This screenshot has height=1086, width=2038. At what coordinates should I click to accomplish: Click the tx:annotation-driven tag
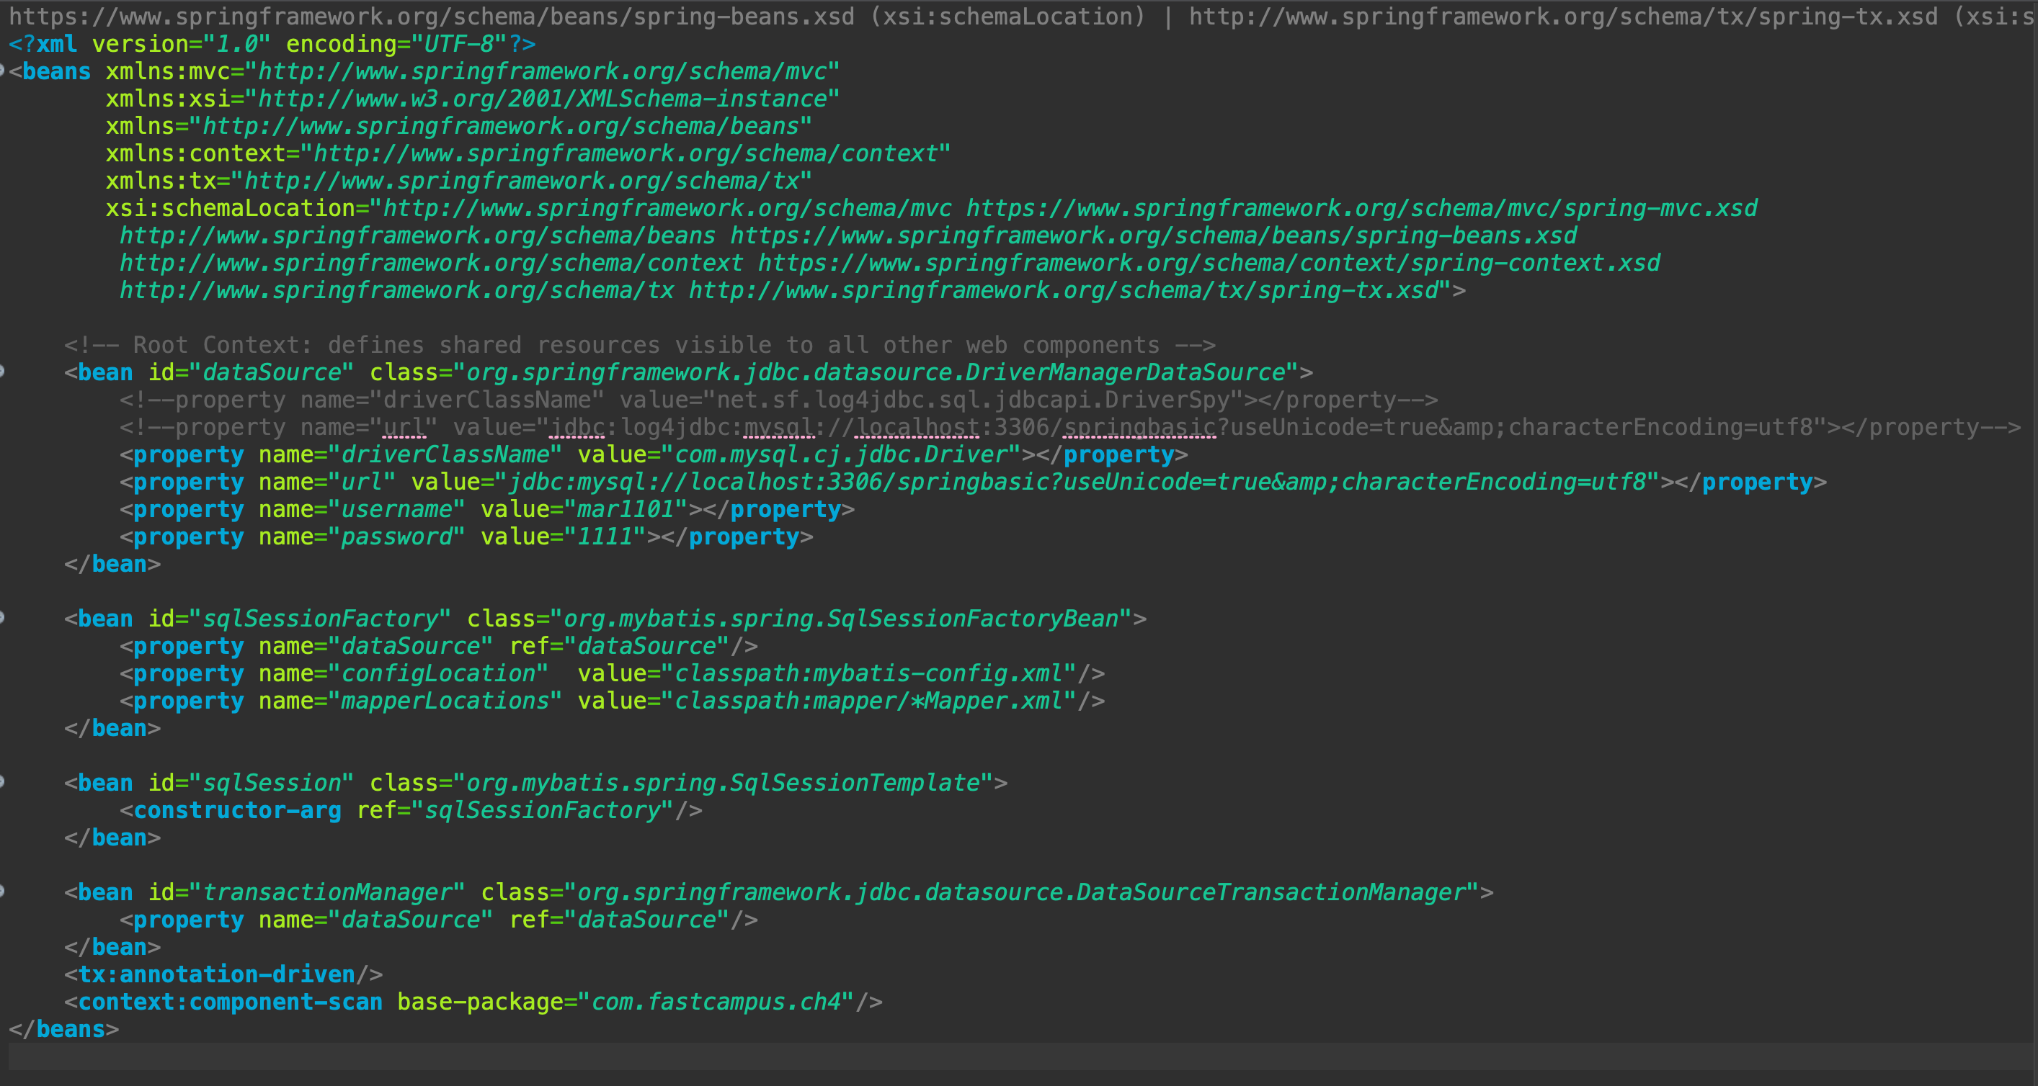coord(217,974)
